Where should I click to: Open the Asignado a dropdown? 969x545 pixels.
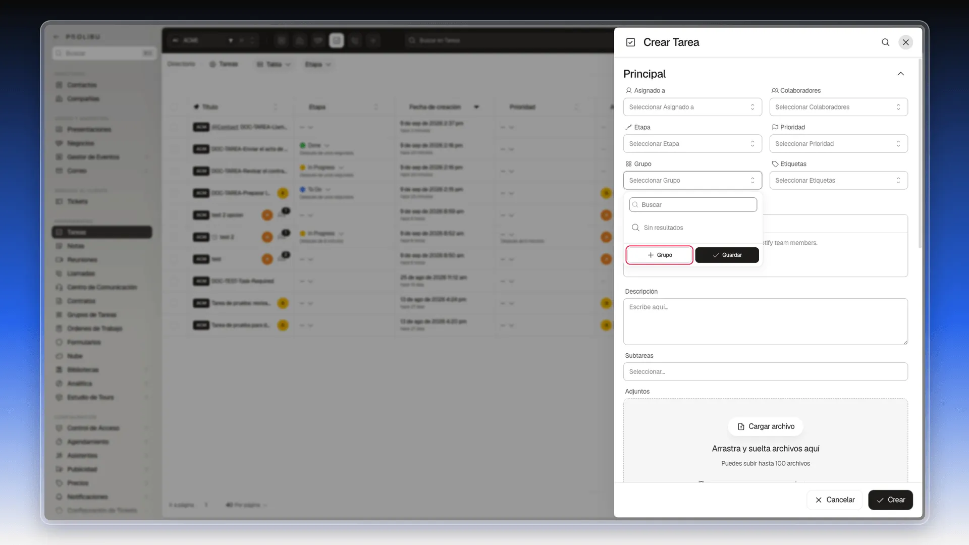(x=692, y=107)
